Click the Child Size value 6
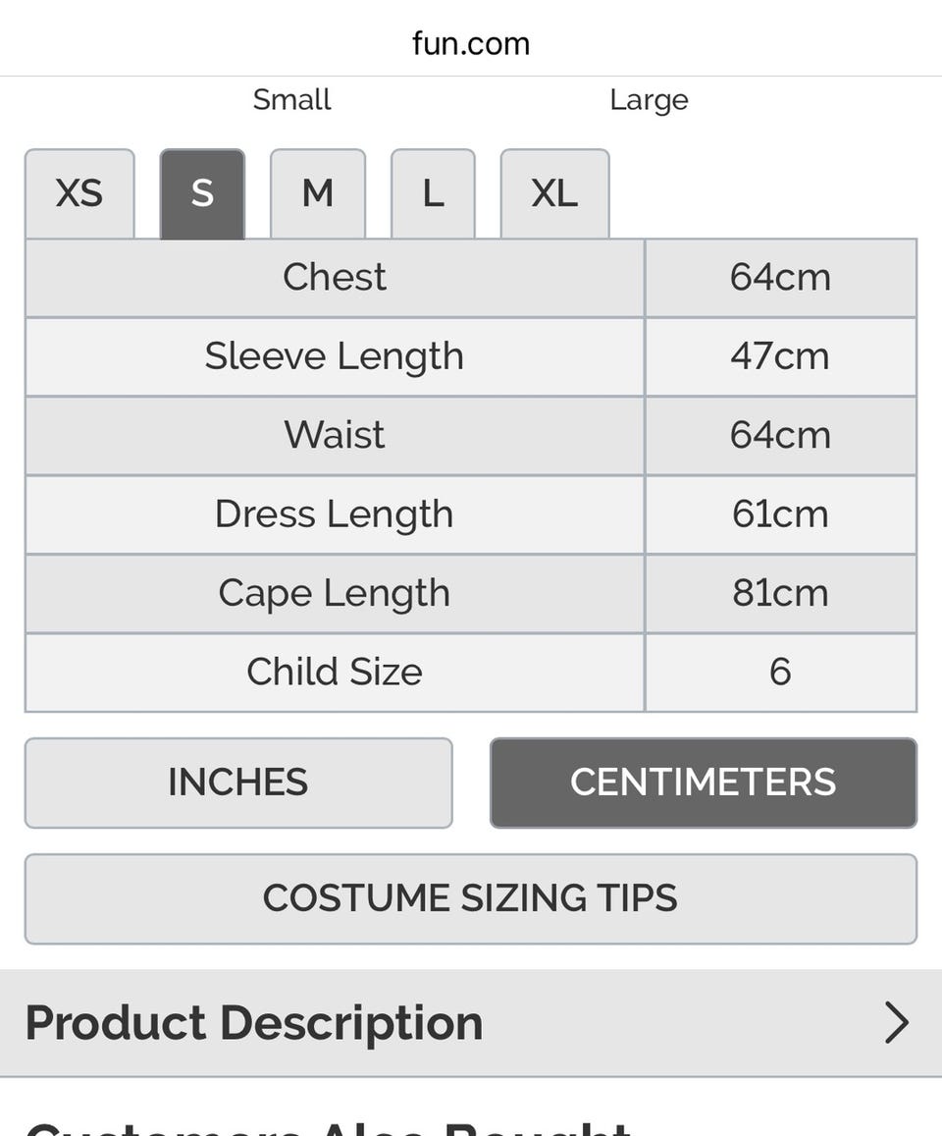942x1136 pixels. (x=780, y=672)
